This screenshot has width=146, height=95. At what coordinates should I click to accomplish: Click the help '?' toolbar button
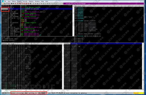62,4
